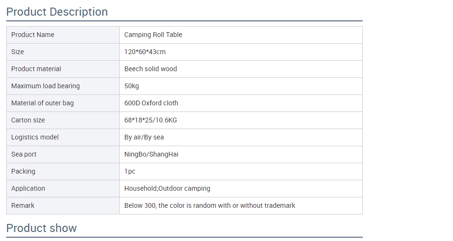Screen dimensions: 453x241
Task: Click the By air/By sea value
Action: (144, 137)
